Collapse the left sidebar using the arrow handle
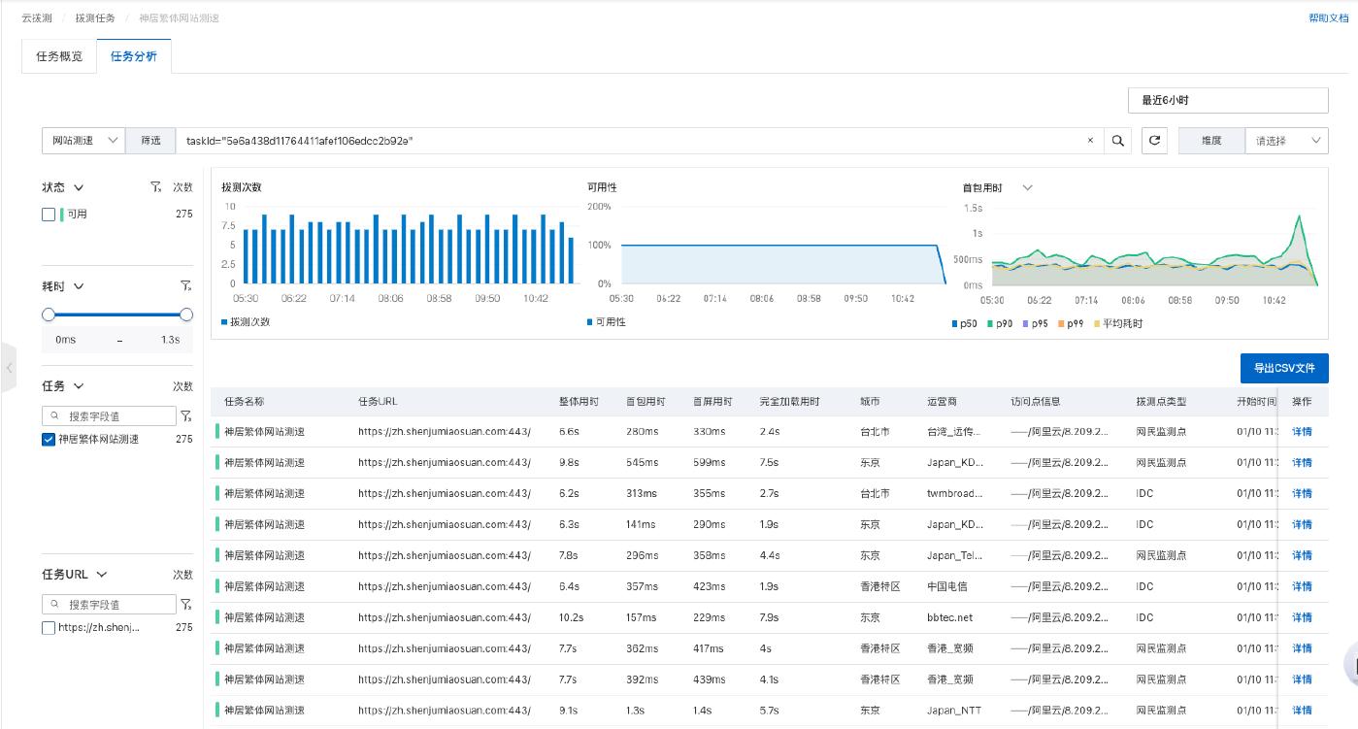The height and width of the screenshot is (729, 1358). click(x=9, y=368)
